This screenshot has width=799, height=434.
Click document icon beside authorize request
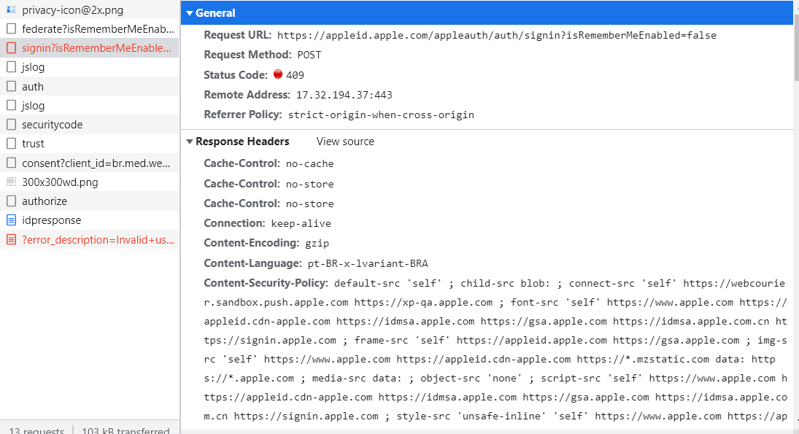[x=10, y=201]
